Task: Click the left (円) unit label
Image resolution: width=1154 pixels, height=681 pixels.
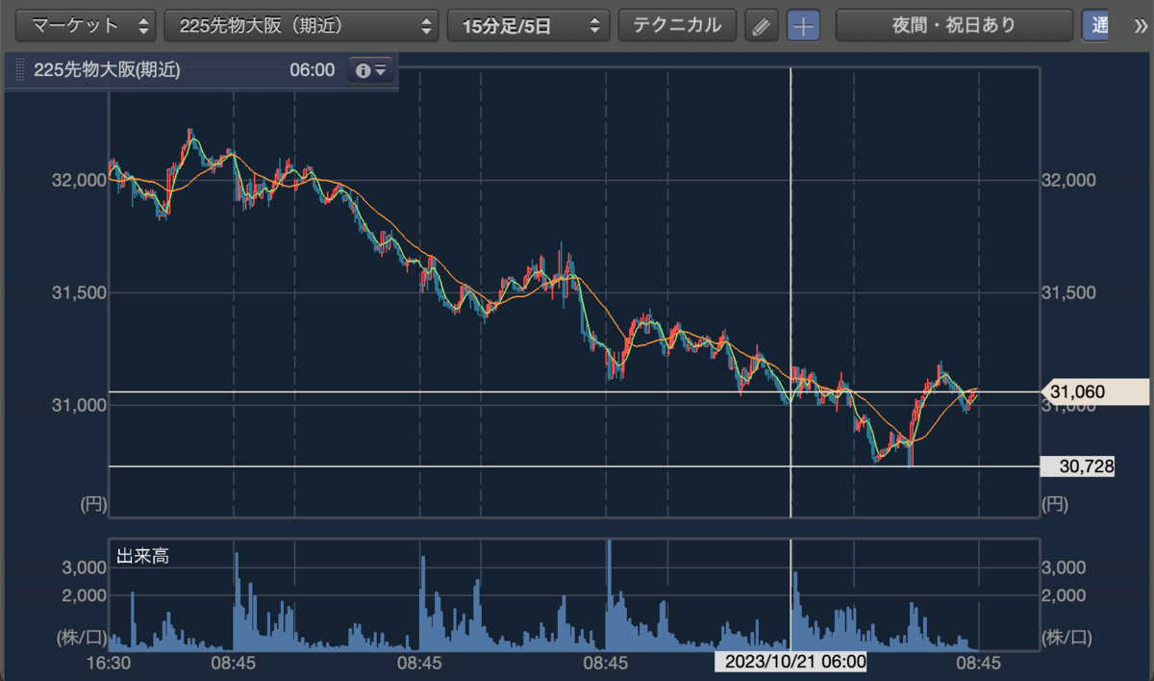Action: (x=91, y=503)
